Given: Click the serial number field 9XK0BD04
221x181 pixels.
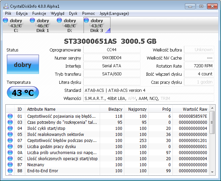Looking at the screenshot, I should (x=112, y=58).
